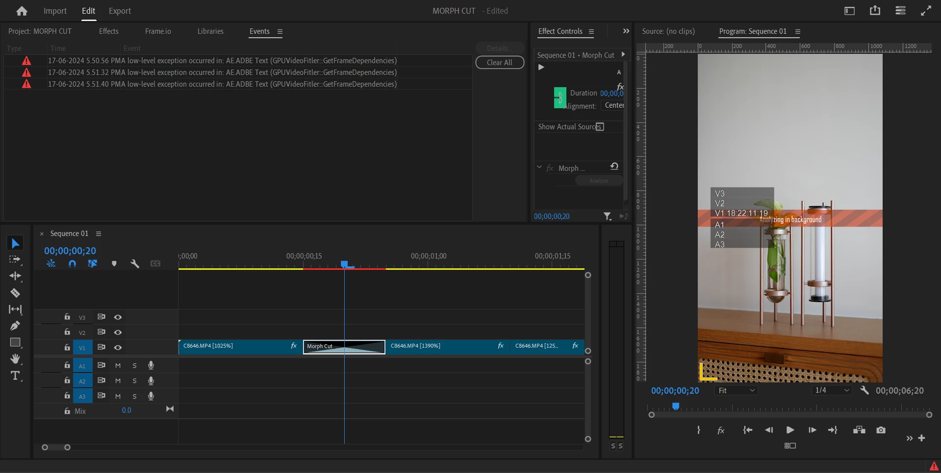Screen dimensions: 941x473
Task: Select the Razor tool
Action: pyautogui.click(x=15, y=293)
